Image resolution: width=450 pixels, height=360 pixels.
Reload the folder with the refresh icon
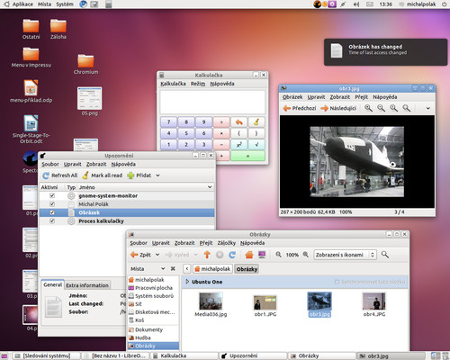[232, 255]
